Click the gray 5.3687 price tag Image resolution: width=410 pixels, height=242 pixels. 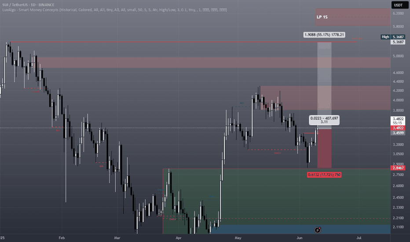click(x=398, y=42)
